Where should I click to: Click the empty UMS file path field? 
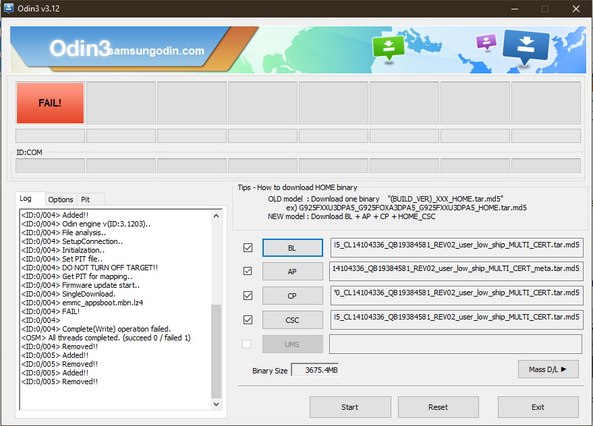point(456,344)
